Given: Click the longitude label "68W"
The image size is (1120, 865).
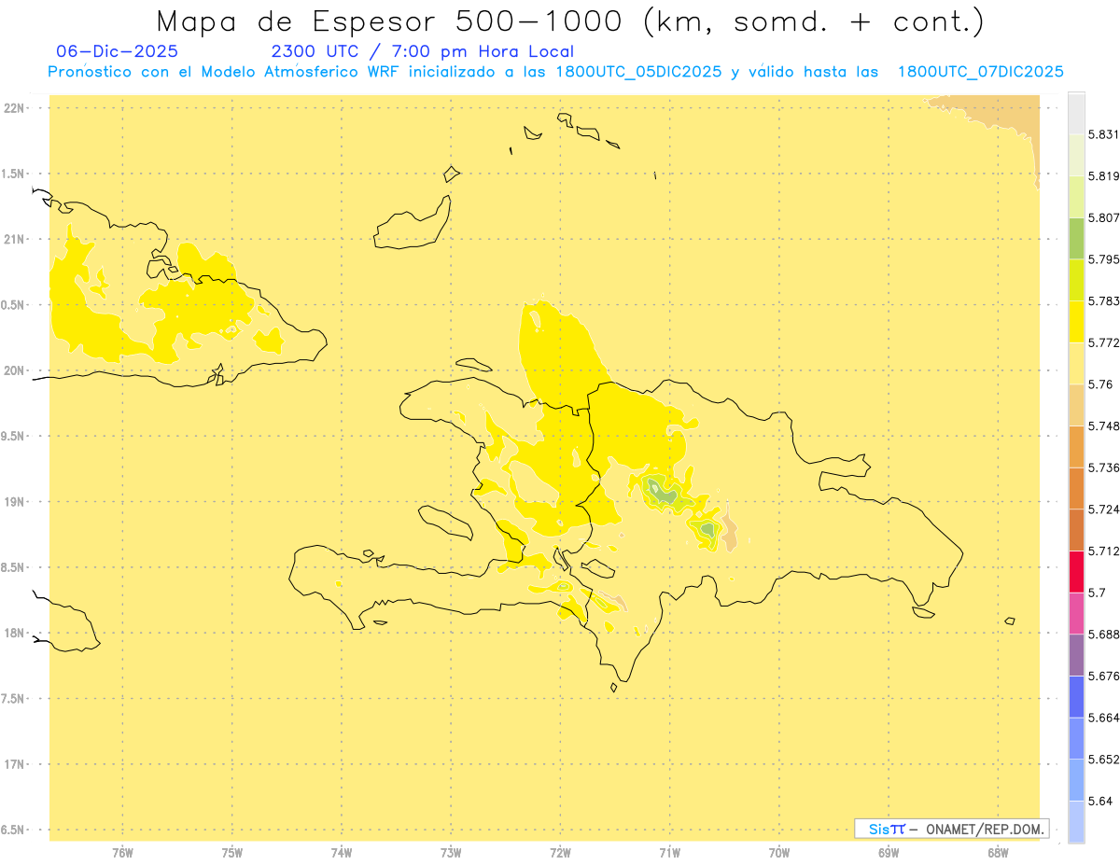Looking at the screenshot, I should (998, 853).
